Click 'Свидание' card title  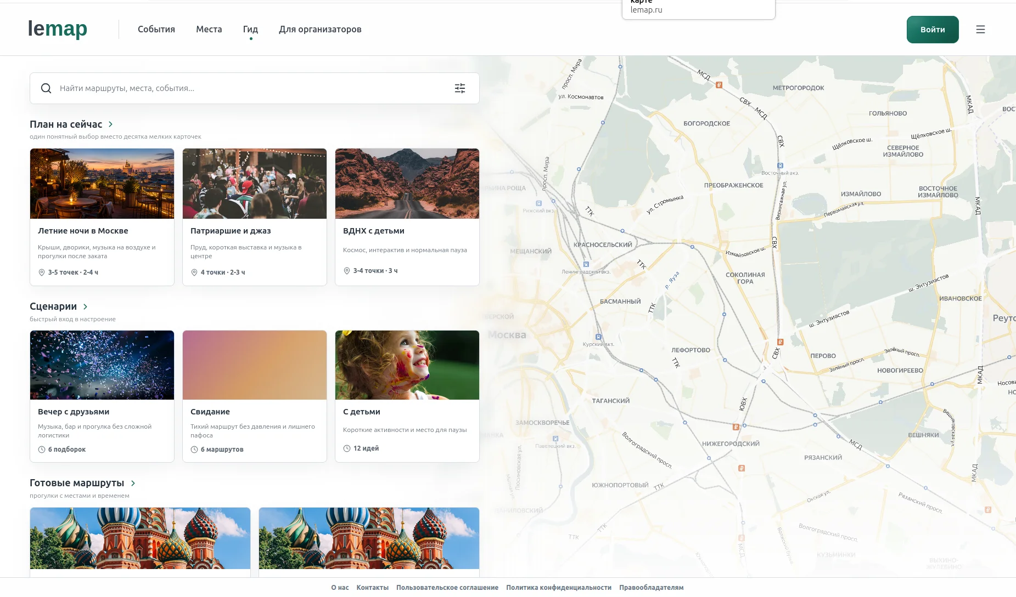point(210,412)
